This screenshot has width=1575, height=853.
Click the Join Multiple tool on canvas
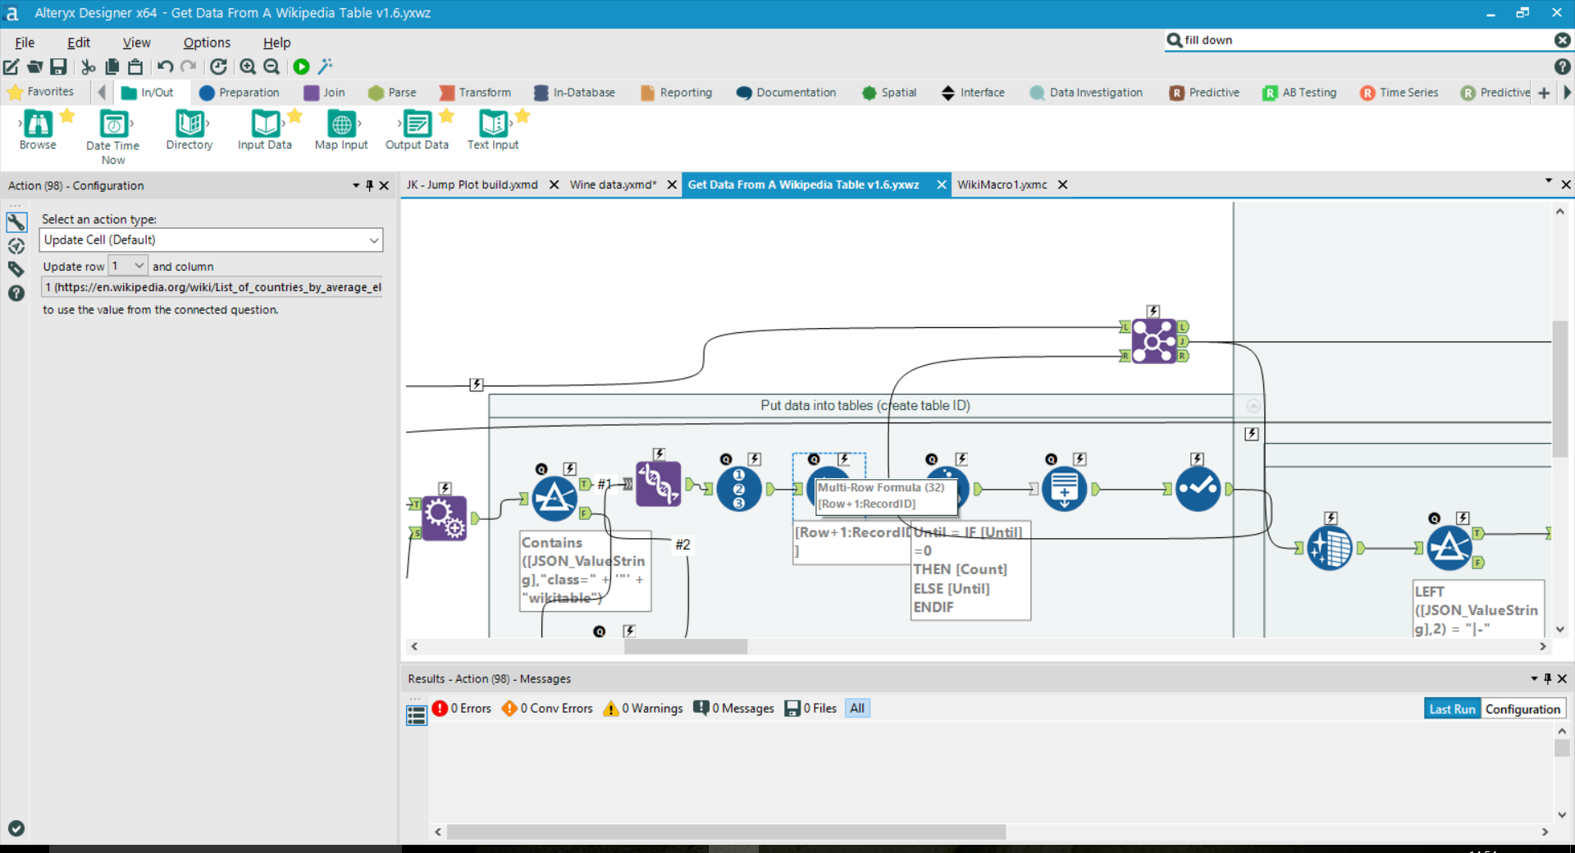1154,340
